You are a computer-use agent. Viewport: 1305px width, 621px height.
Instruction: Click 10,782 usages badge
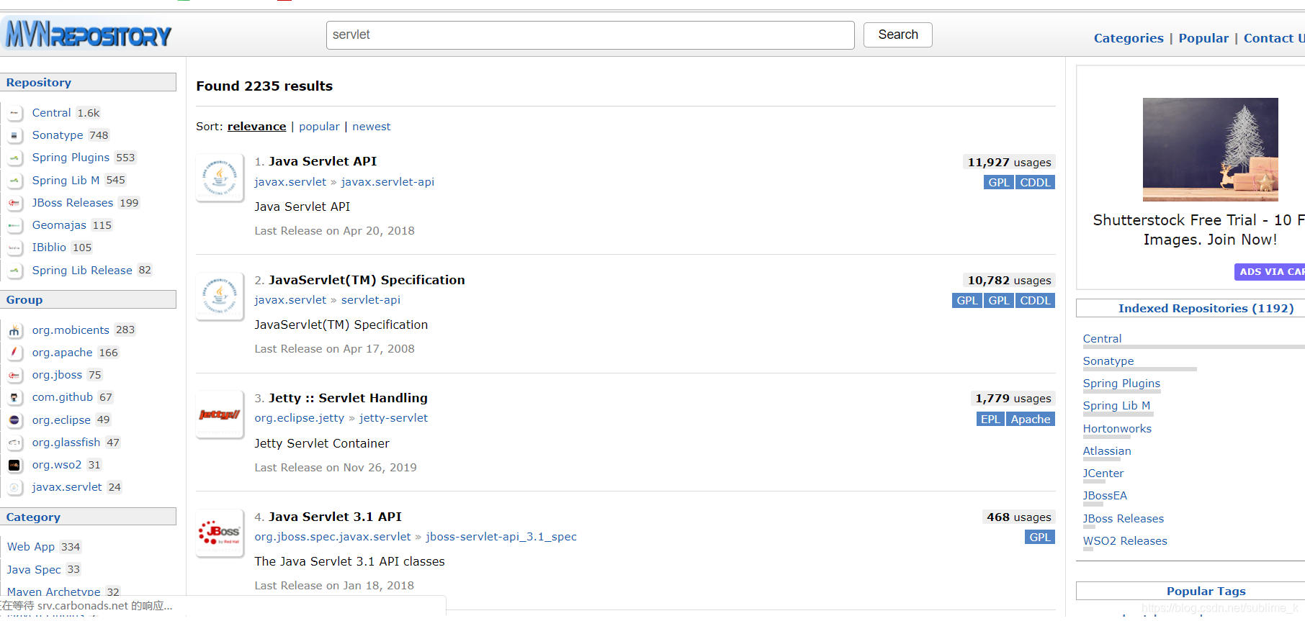[1009, 281]
